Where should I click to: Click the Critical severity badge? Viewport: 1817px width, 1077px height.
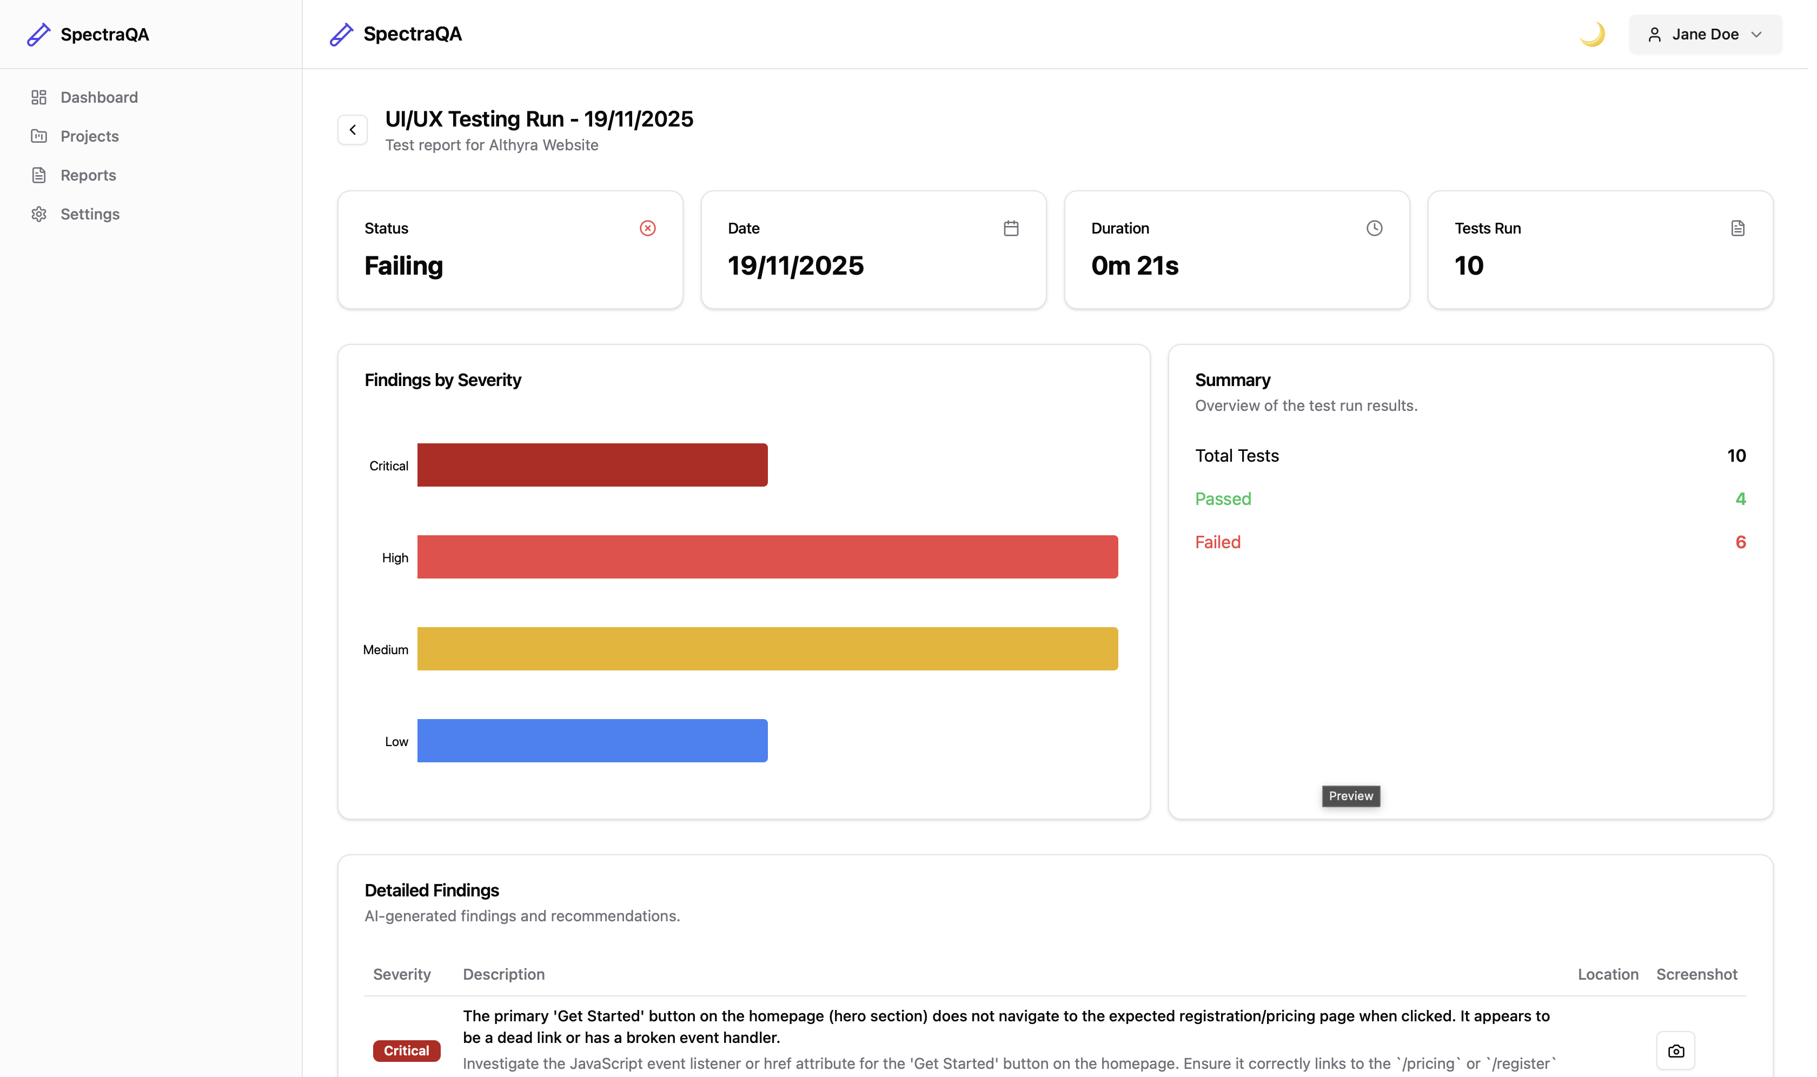[407, 1050]
